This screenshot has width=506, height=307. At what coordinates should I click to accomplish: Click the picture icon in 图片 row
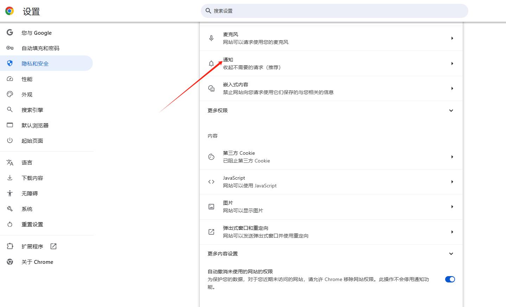[x=211, y=207]
